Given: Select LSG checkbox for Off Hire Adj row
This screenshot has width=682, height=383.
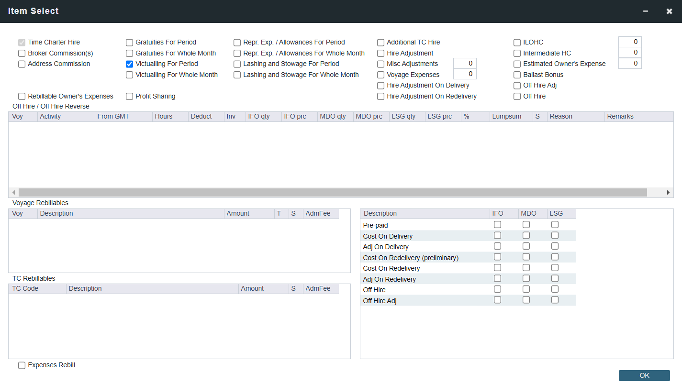Looking at the screenshot, I should [x=555, y=300].
